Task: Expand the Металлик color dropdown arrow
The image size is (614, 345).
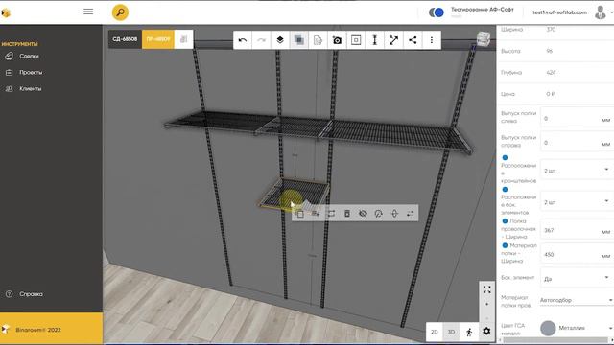Action: tap(611, 328)
